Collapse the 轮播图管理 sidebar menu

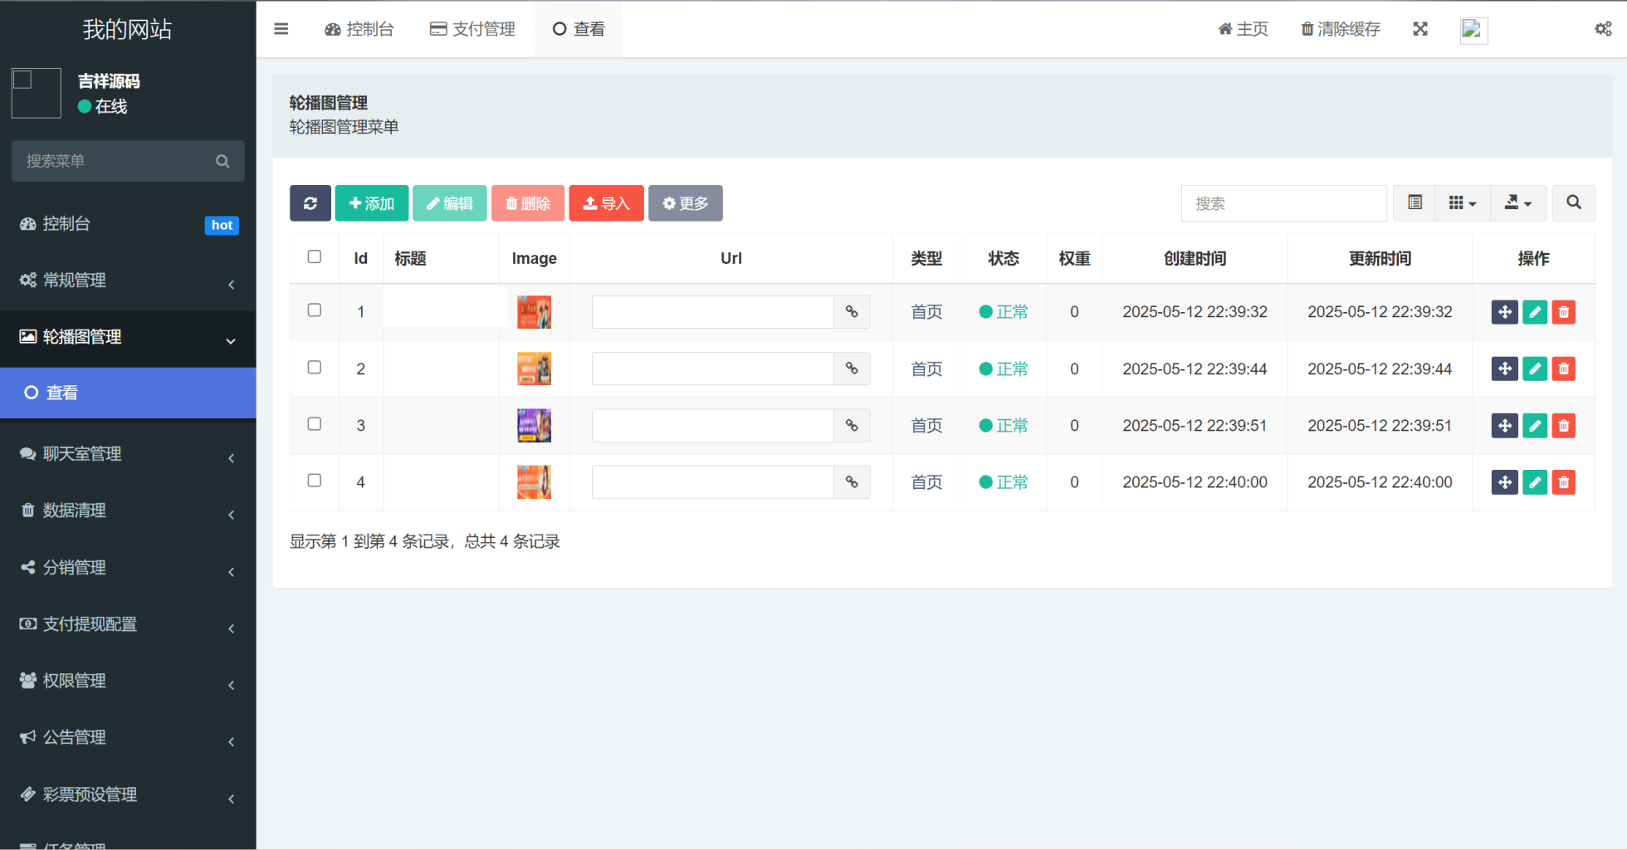129,337
